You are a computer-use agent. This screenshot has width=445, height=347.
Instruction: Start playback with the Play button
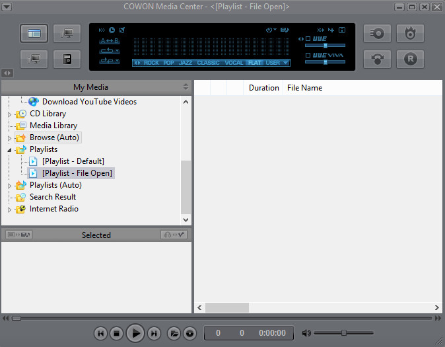point(135,333)
